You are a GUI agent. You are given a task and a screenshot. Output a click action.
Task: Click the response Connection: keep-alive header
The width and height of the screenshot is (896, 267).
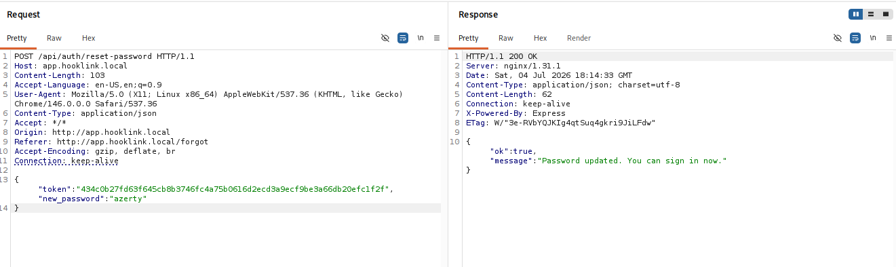click(518, 104)
